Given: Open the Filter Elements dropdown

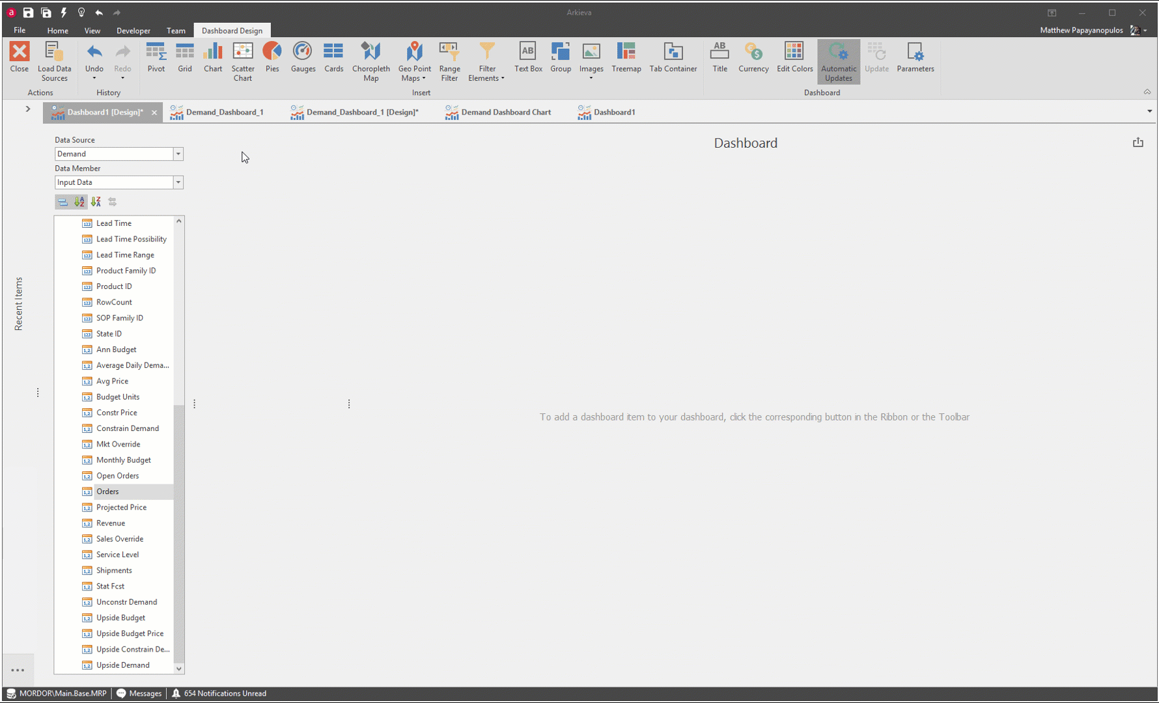Looking at the screenshot, I should [x=486, y=62].
